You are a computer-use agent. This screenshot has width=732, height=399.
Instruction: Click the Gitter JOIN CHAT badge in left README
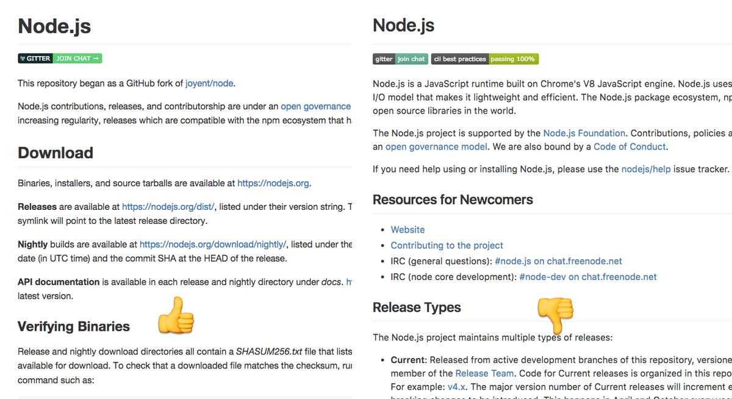click(x=60, y=59)
